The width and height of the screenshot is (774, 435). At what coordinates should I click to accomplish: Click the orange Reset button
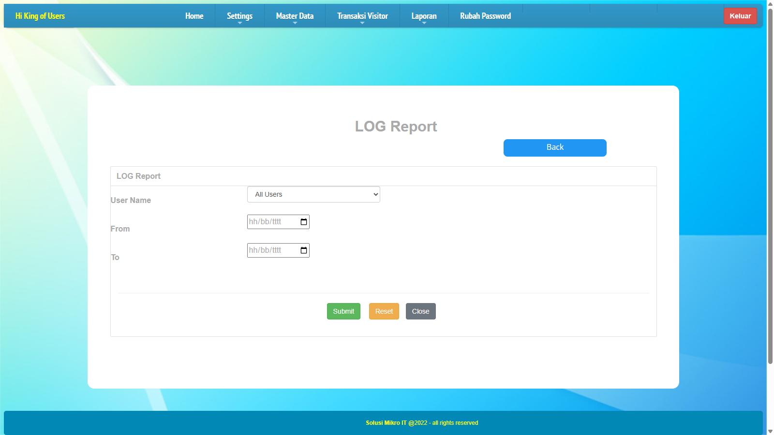[x=384, y=311]
